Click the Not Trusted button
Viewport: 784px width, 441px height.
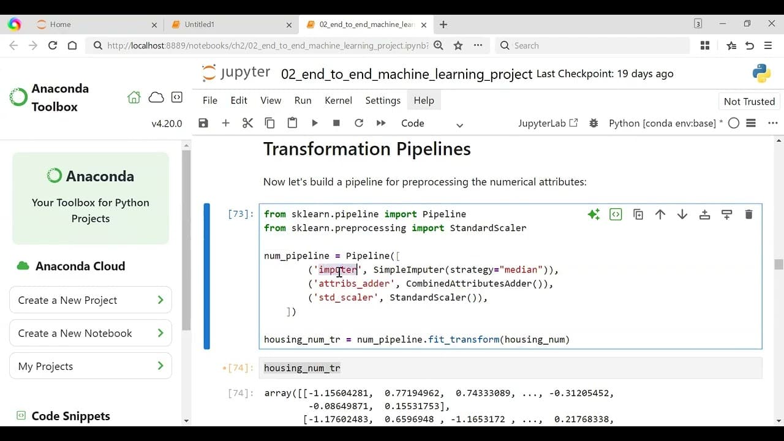pyautogui.click(x=749, y=102)
